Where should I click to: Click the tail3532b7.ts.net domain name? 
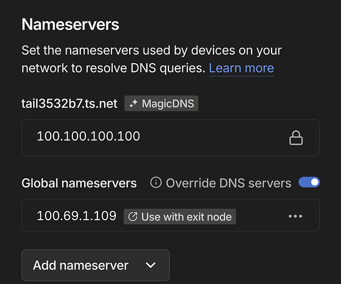tap(69, 104)
